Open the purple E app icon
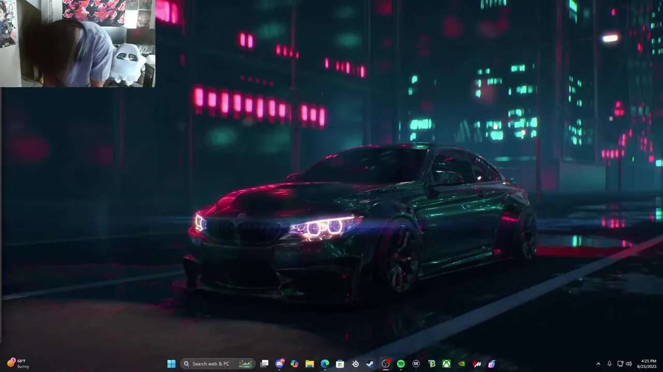Viewport: 663px width, 372px height. [x=492, y=364]
